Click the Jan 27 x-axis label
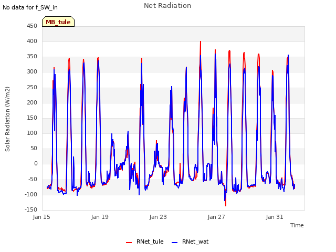This screenshot has width=336, height=252. tap(216, 217)
